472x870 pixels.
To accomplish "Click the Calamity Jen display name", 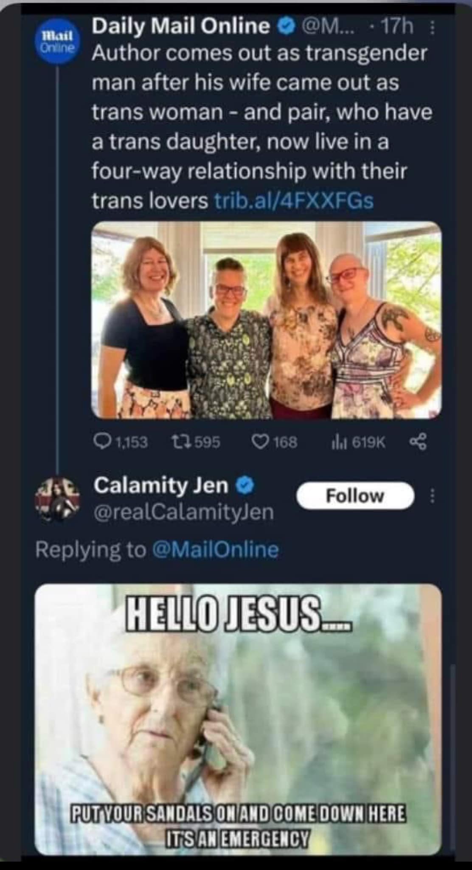I will click(161, 485).
